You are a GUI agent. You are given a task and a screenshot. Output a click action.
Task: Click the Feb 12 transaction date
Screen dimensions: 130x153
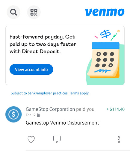31,115
